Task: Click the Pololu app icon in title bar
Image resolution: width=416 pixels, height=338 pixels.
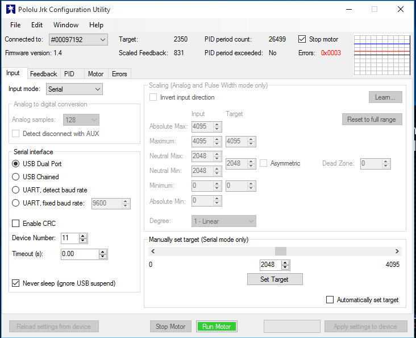Action: click(10, 10)
